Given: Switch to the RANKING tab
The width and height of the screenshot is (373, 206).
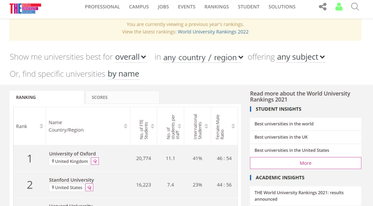Looking at the screenshot, I should [47, 97].
